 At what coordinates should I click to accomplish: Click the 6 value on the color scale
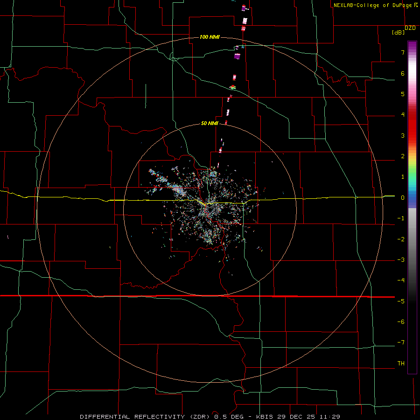(403, 73)
